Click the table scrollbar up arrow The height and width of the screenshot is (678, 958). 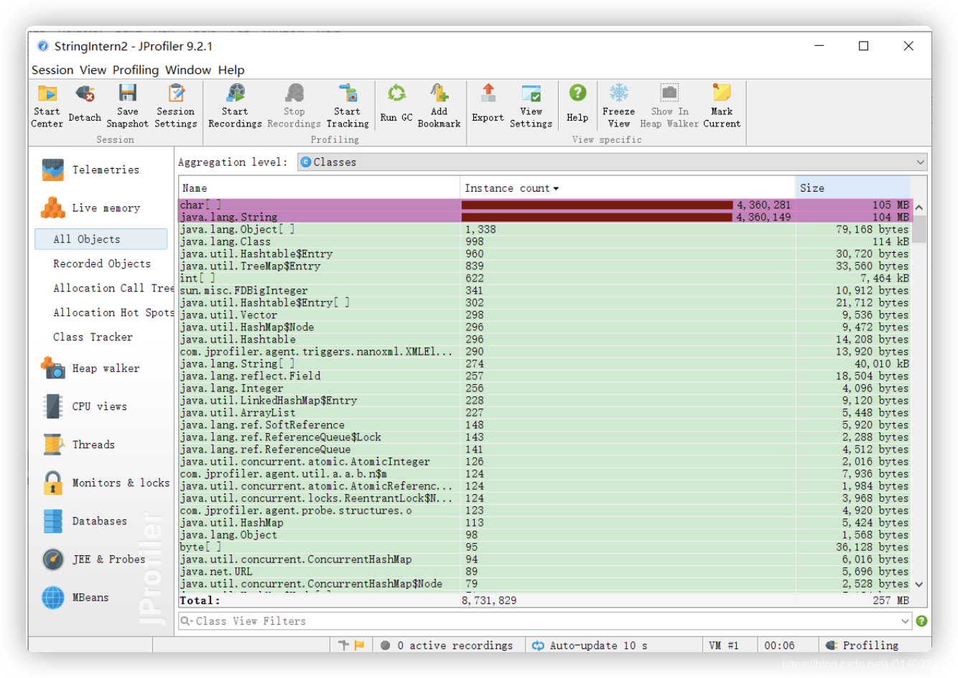919,208
